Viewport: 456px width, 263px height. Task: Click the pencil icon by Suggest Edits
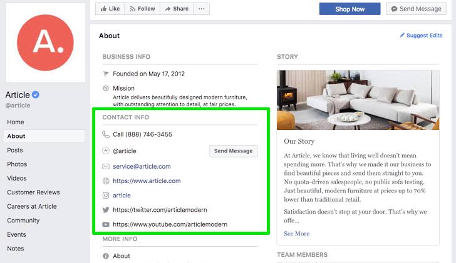point(402,35)
